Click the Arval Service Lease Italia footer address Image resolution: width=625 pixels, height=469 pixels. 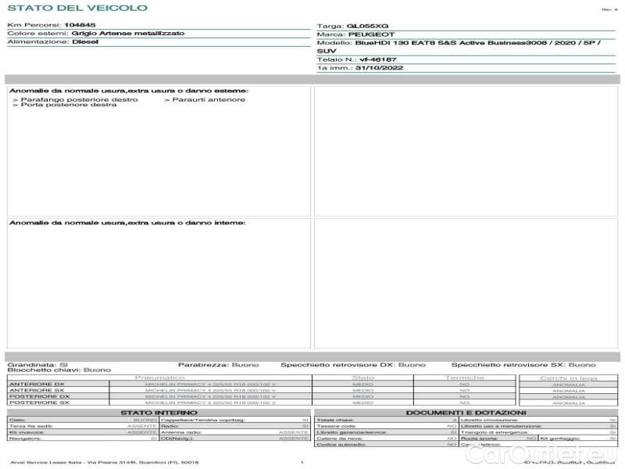click(103, 463)
